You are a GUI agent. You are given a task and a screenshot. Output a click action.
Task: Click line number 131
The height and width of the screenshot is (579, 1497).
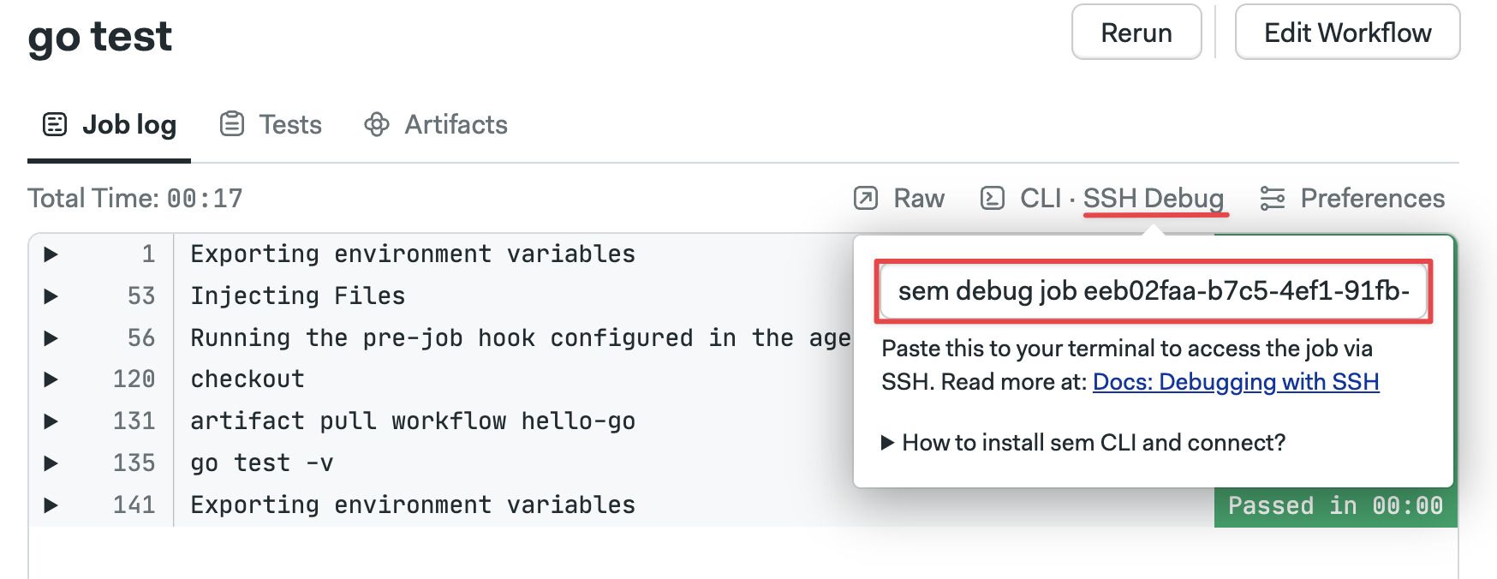[134, 421]
